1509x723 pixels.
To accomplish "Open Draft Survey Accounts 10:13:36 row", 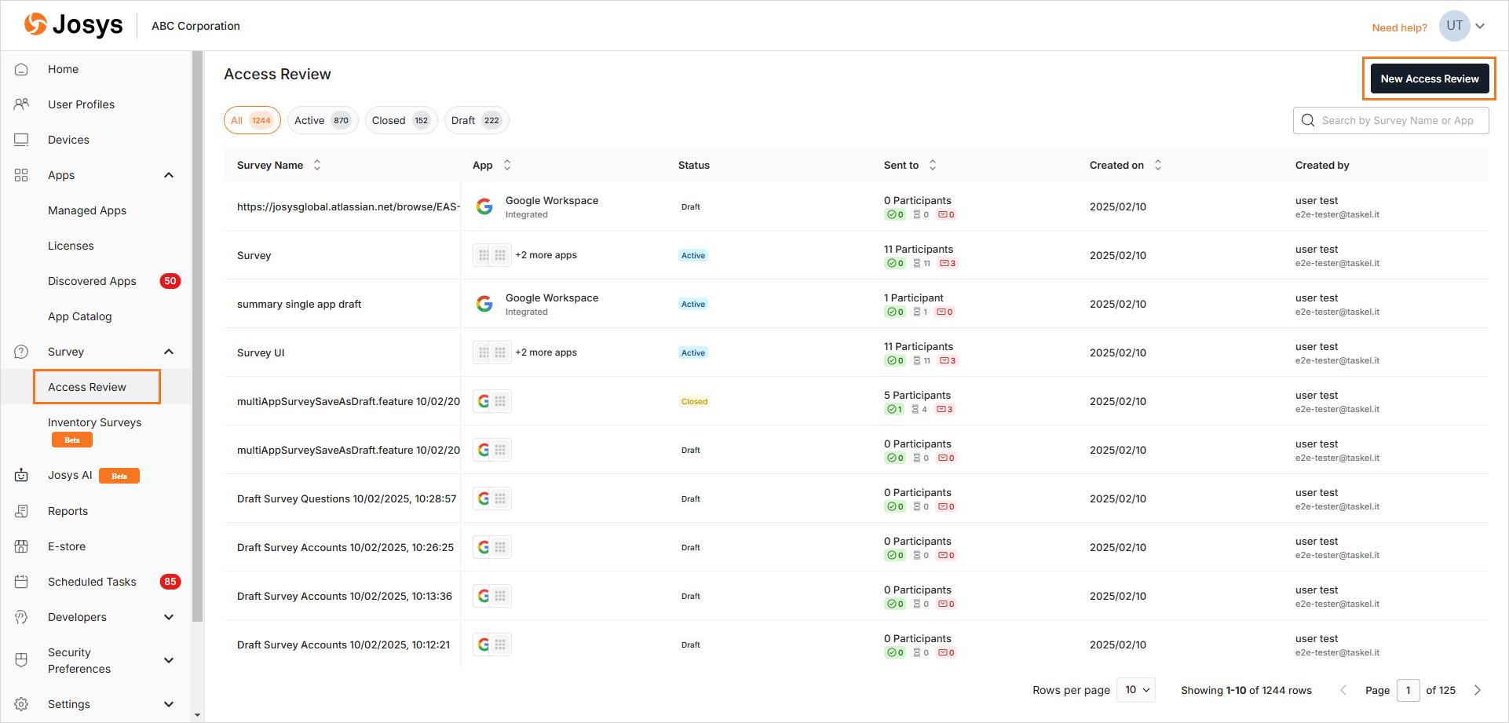I will 856,596.
